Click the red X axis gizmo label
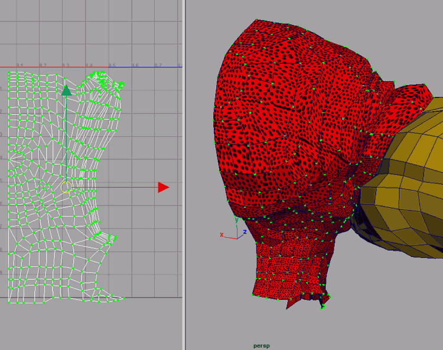The width and height of the screenshot is (443, 350). pos(222,235)
